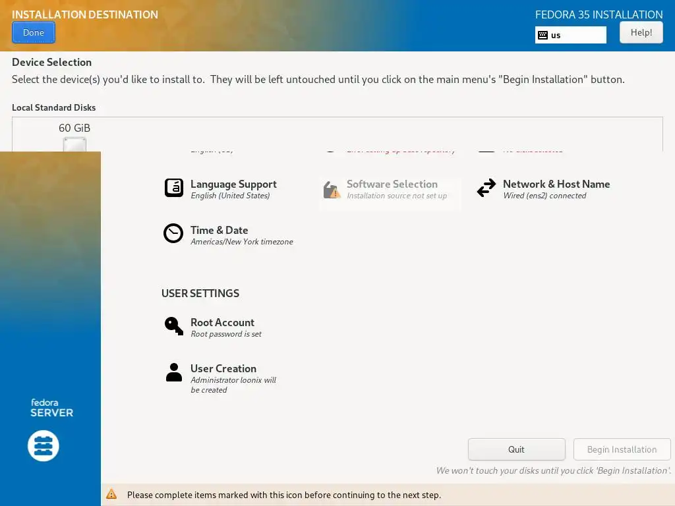Click the Quit button

516,449
